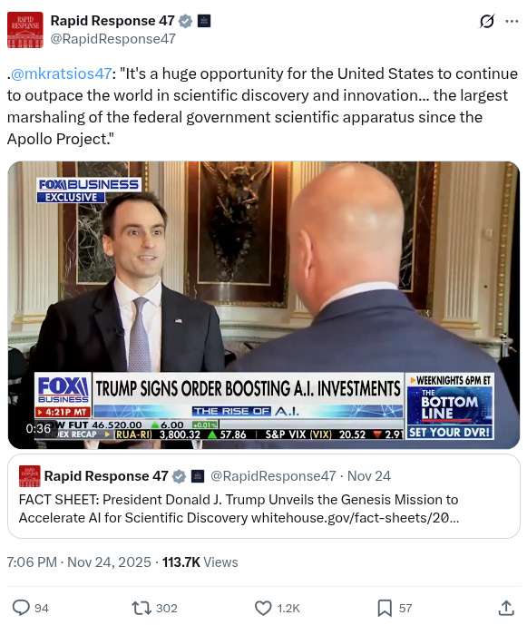
Task: Click the reply speech bubble icon
Action: coord(21,608)
